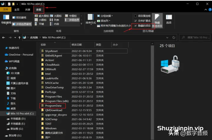Open 音乐 in the sidebar

tap(11, 103)
